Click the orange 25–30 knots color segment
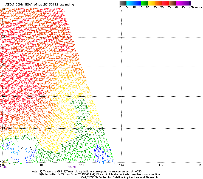203x179 pixels. pyautogui.click(x=159, y=3)
